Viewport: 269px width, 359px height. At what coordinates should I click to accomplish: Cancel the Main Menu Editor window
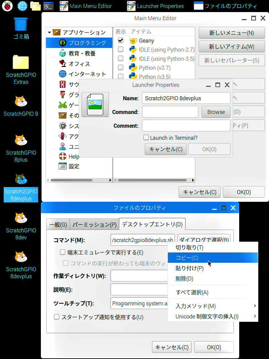pyautogui.click(x=200, y=192)
